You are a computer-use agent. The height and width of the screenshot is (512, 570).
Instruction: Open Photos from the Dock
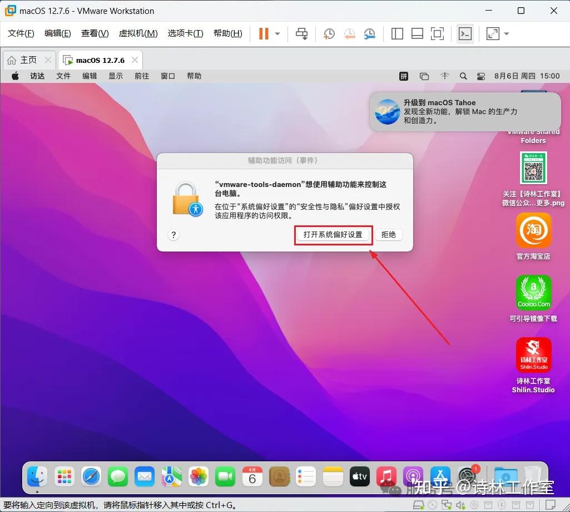tap(199, 477)
